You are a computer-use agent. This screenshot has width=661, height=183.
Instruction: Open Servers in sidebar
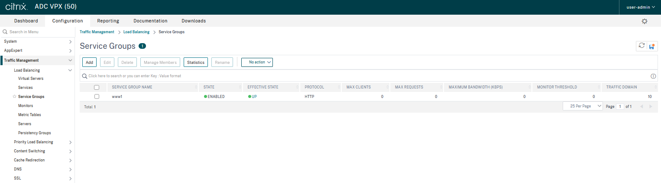[25, 124]
